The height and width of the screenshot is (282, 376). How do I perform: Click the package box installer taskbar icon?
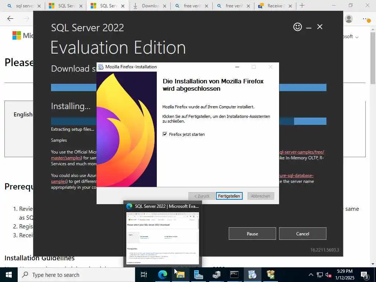pos(271,275)
